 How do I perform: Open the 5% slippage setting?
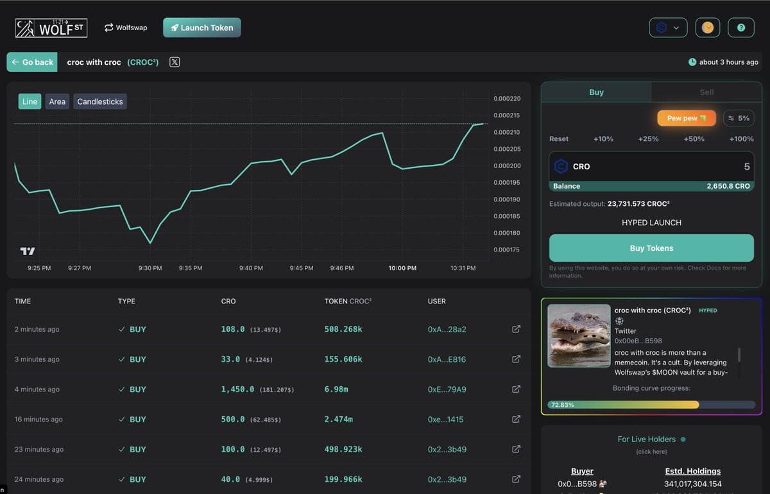[x=739, y=118]
